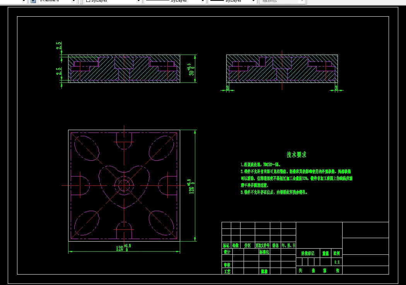The width and height of the screenshot is (406, 285).
Task: Click the 批准 label in the title block
Action: click(264, 271)
